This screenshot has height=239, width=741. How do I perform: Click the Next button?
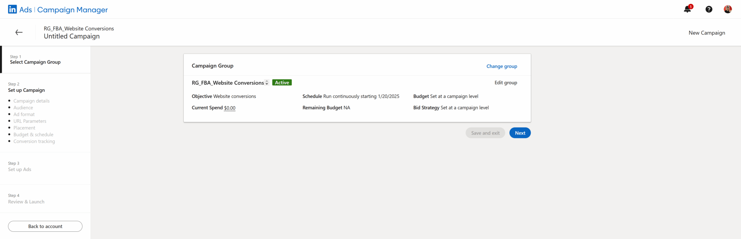pos(520,133)
